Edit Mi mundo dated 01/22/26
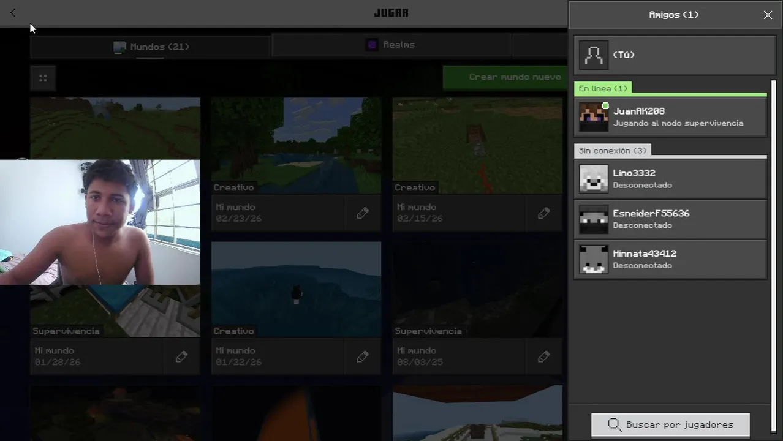Image resolution: width=783 pixels, height=441 pixels. [x=363, y=356]
